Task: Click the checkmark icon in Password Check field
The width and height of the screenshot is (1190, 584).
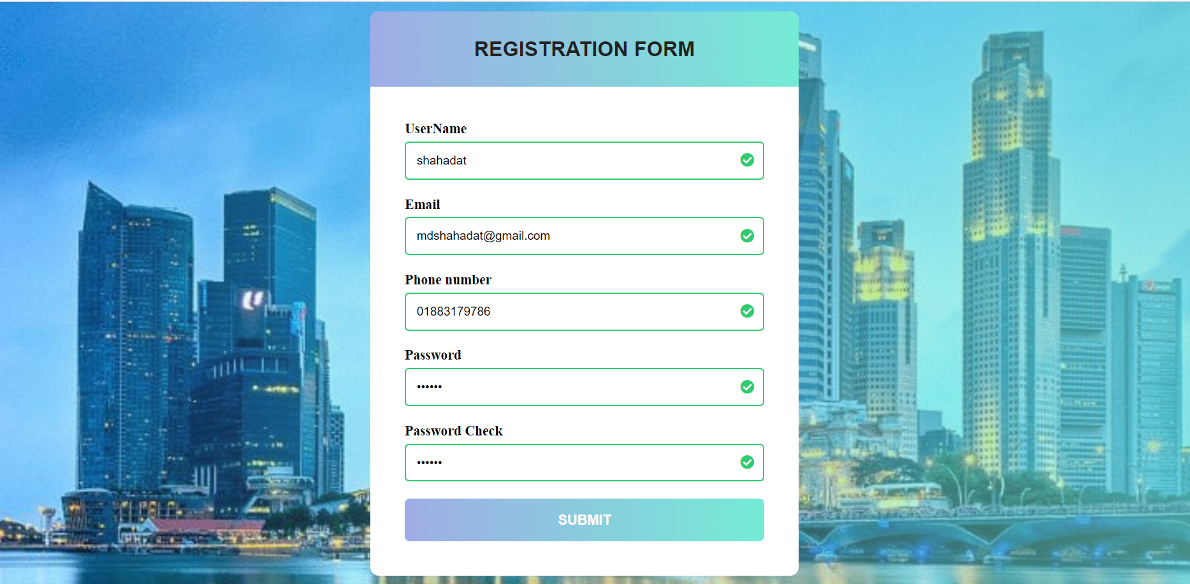Action: [x=747, y=462]
